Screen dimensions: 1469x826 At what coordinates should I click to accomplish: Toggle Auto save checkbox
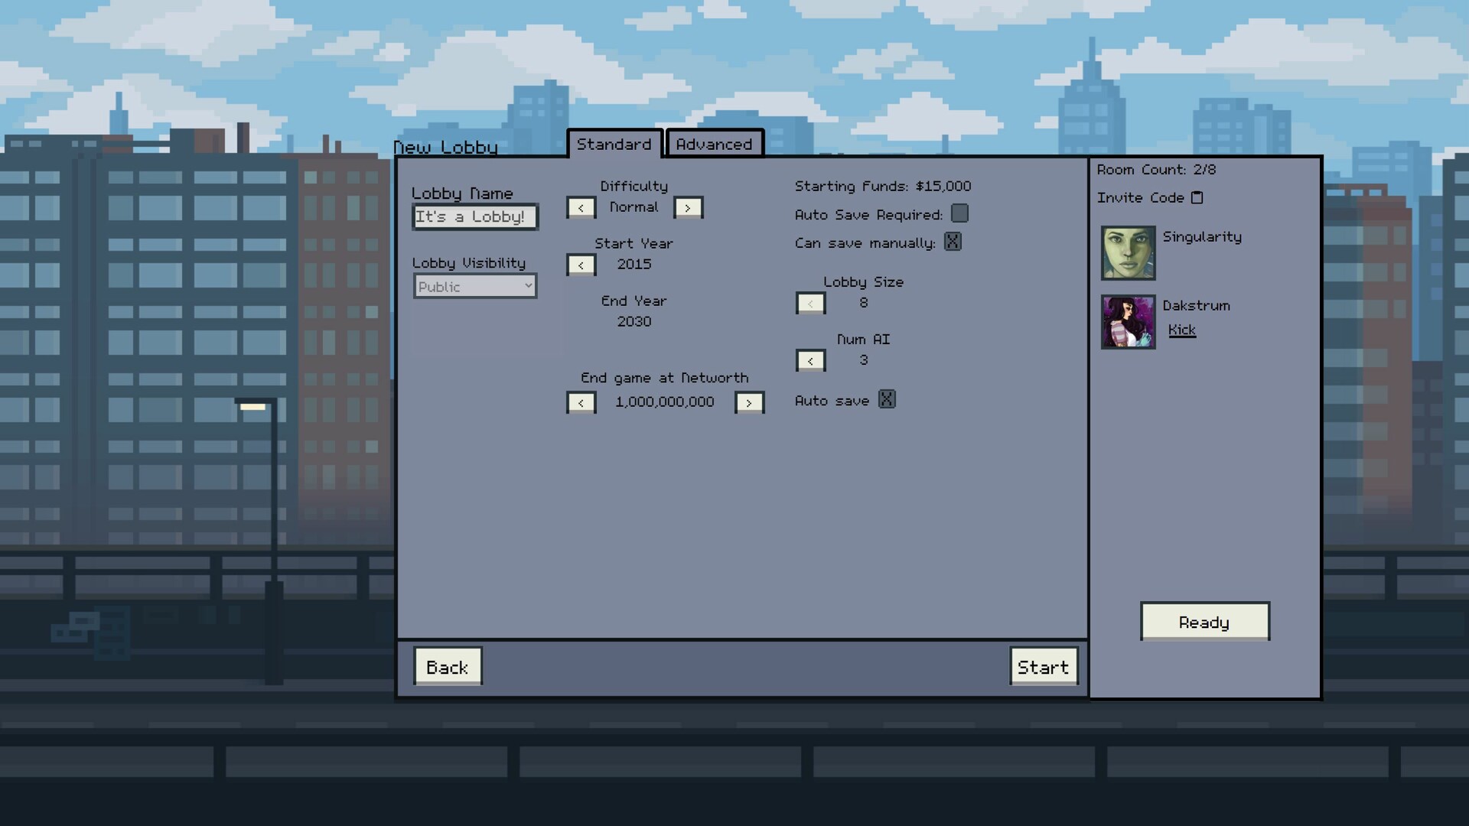(x=886, y=401)
